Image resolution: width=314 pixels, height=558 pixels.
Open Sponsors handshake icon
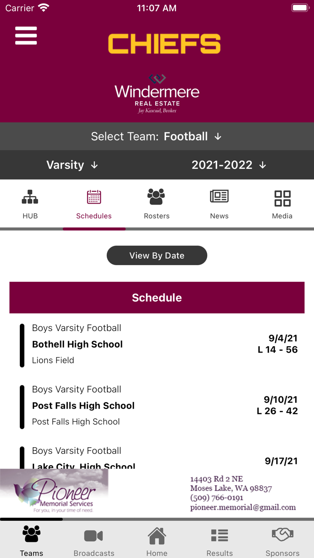(x=282, y=535)
